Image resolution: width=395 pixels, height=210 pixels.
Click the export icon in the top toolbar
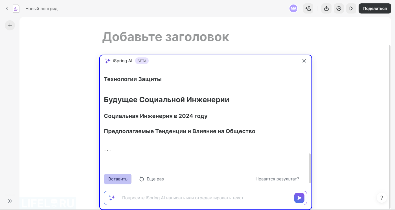tap(326, 8)
